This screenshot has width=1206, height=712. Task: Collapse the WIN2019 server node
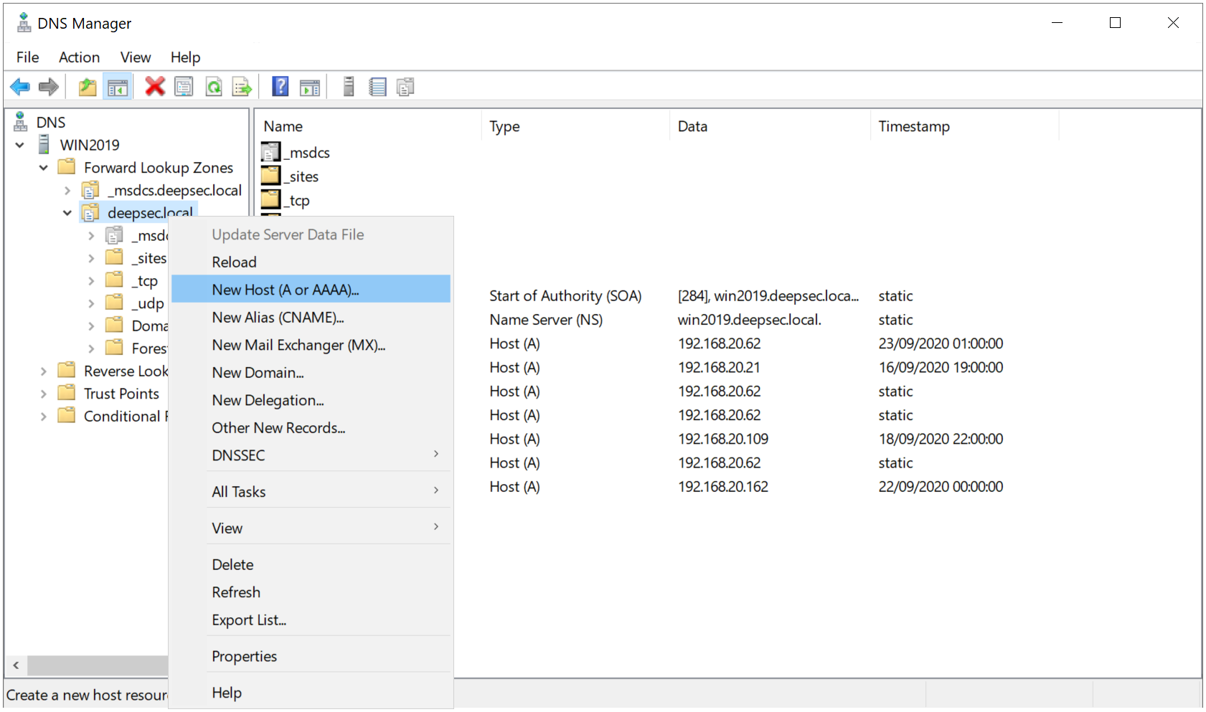point(20,146)
